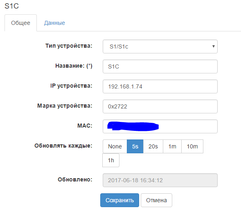
Task: Click the Отмена button
Action: click(156, 200)
